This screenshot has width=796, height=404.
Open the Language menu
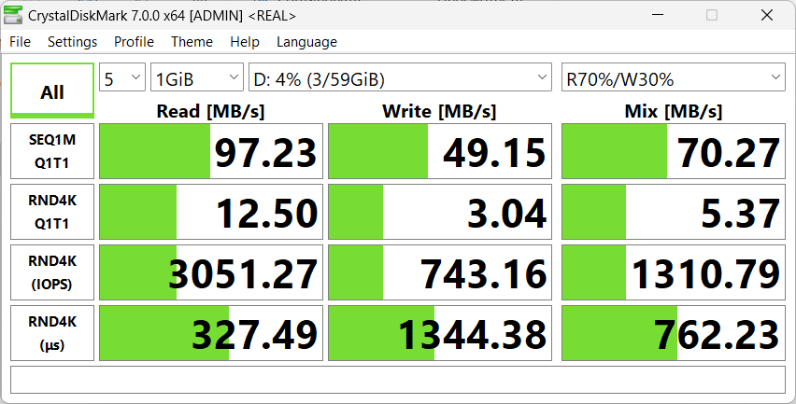306,42
